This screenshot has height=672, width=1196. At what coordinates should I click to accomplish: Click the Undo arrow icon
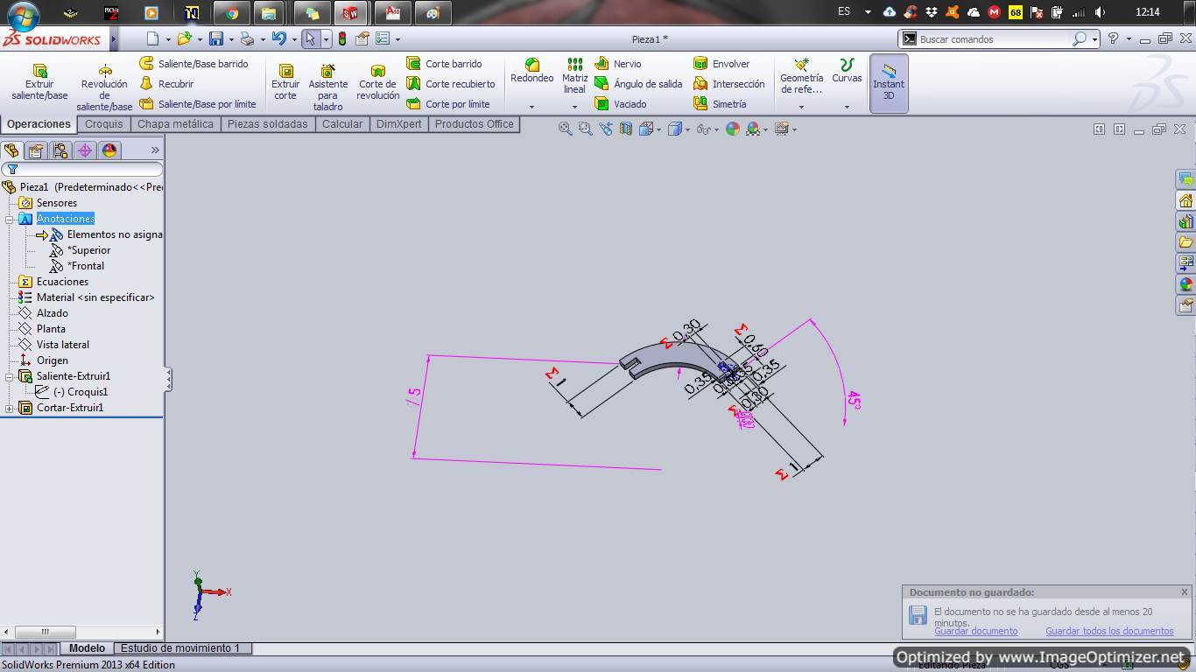pos(279,38)
